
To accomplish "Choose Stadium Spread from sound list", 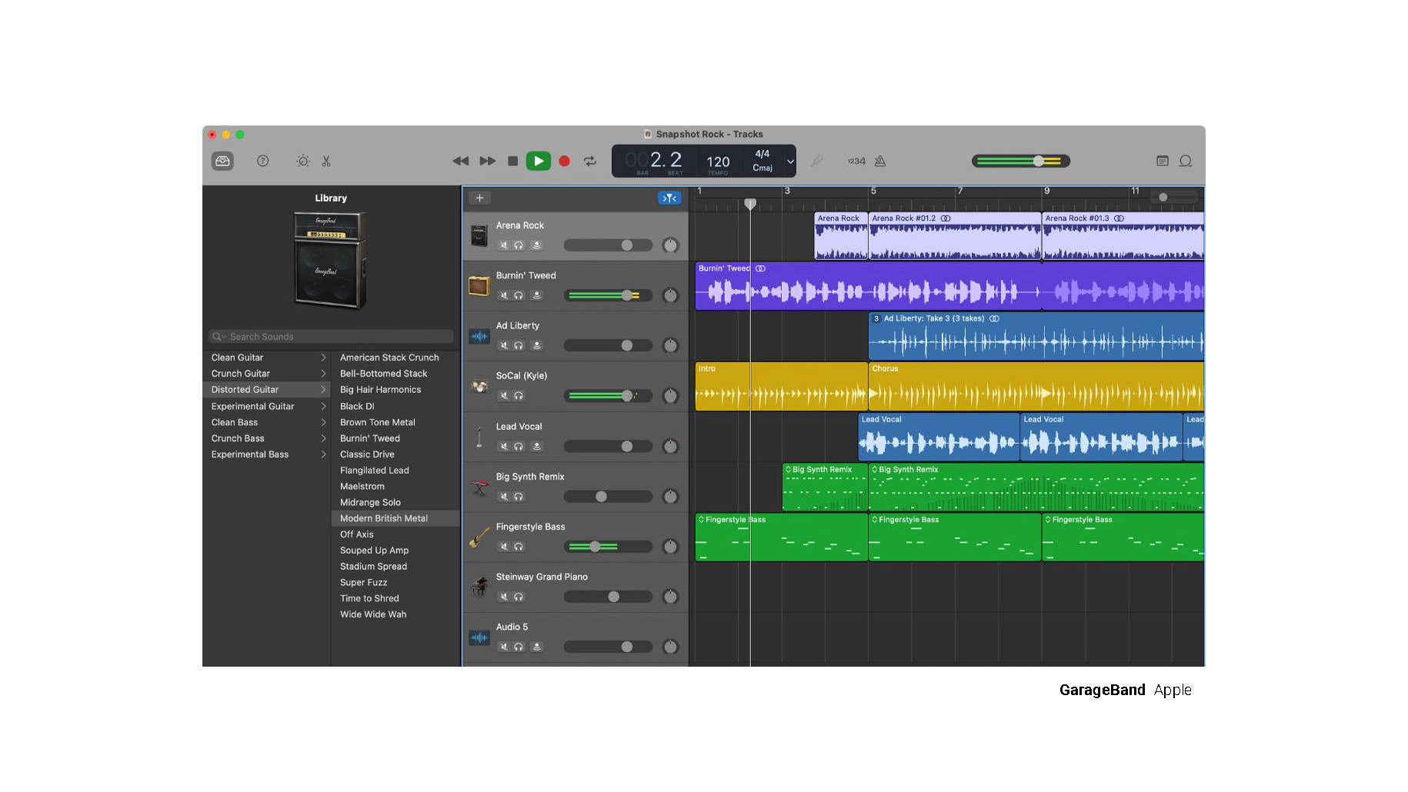I will (x=373, y=567).
